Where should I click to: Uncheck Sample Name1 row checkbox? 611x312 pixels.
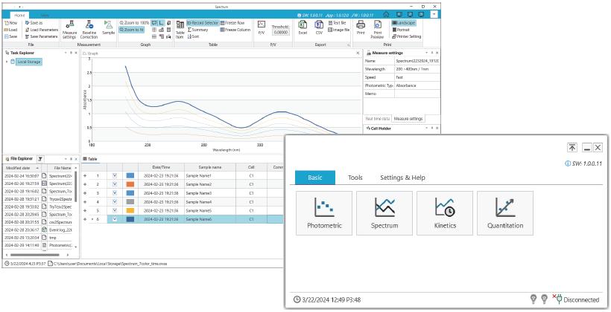tap(115, 175)
